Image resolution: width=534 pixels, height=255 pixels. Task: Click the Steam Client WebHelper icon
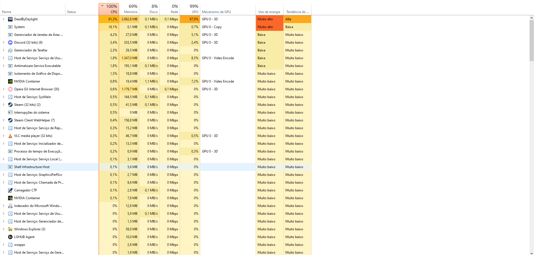[10, 120]
